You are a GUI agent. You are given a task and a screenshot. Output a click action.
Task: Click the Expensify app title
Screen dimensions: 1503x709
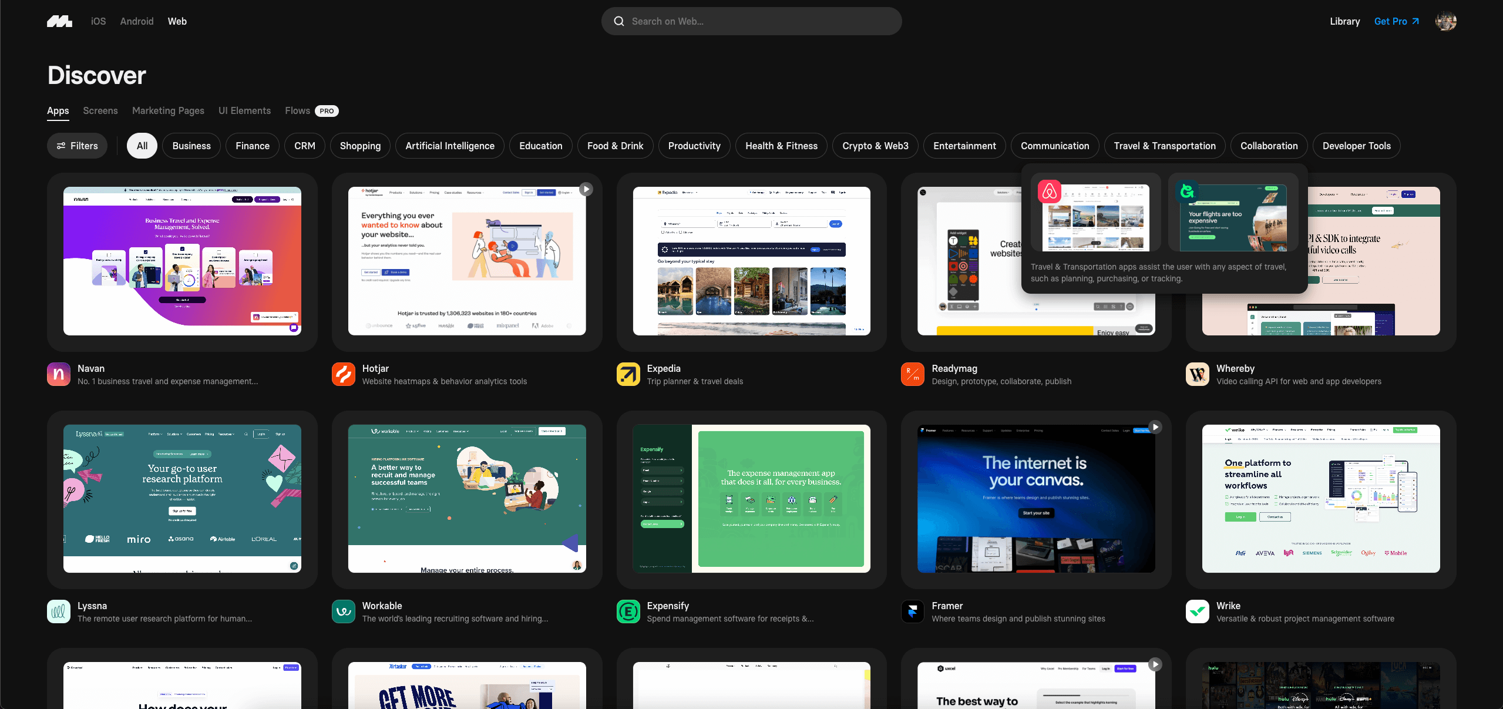click(668, 606)
